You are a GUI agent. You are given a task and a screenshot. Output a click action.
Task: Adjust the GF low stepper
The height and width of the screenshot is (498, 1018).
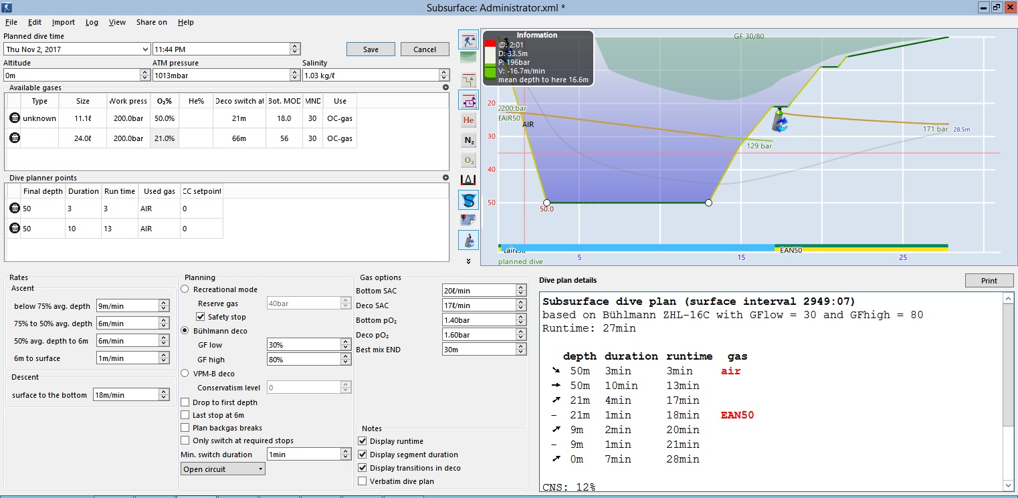coord(346,345)
